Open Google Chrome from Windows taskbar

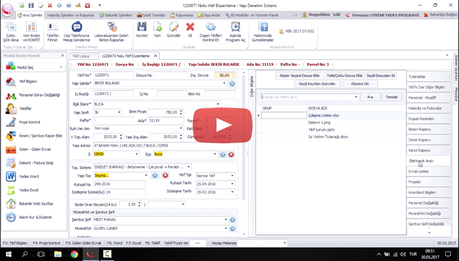point(74,254)
